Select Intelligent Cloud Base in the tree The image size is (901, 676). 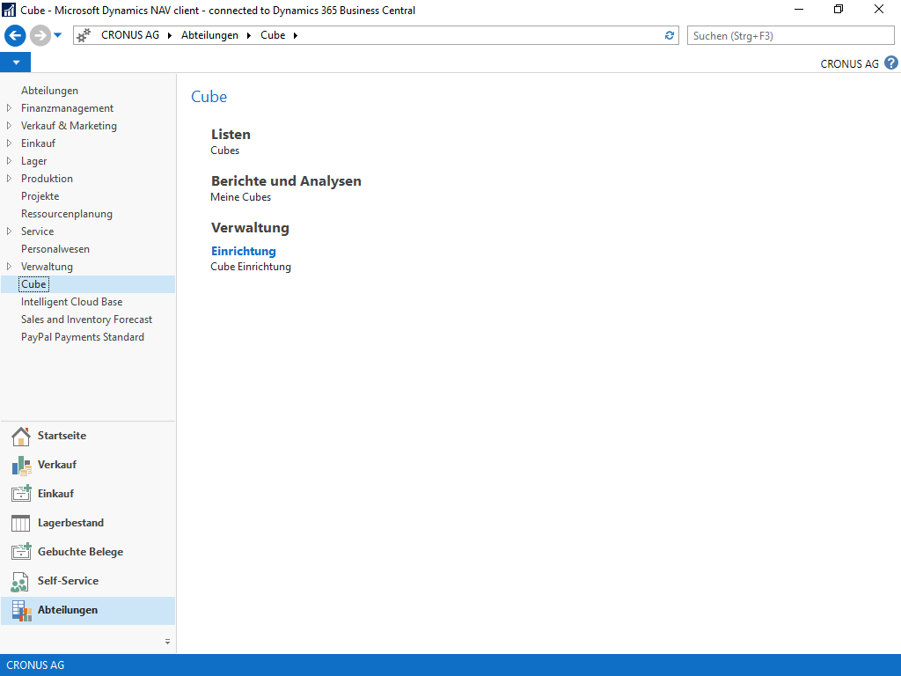[72, 302]
